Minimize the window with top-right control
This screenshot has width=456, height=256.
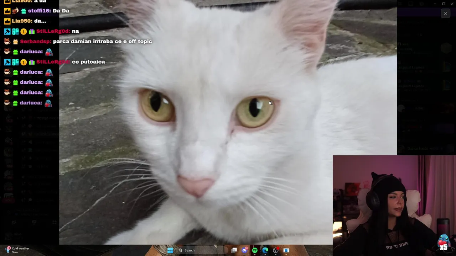click(x=435, y=4)
